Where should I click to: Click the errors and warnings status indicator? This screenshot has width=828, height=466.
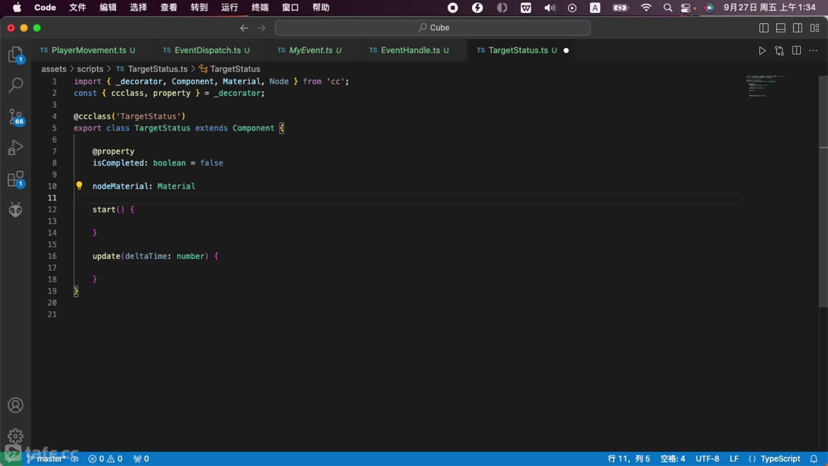click(105, 459)
